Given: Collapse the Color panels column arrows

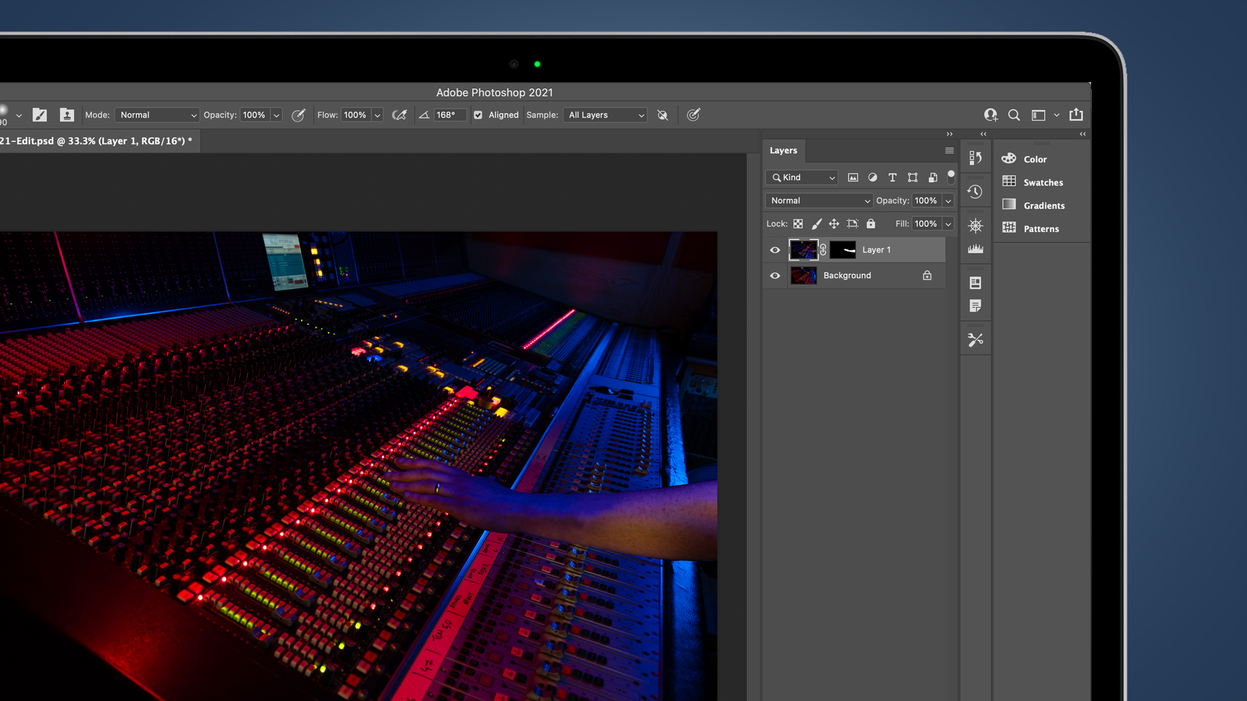Looking at the screenshot, I should coord(1083,134).
